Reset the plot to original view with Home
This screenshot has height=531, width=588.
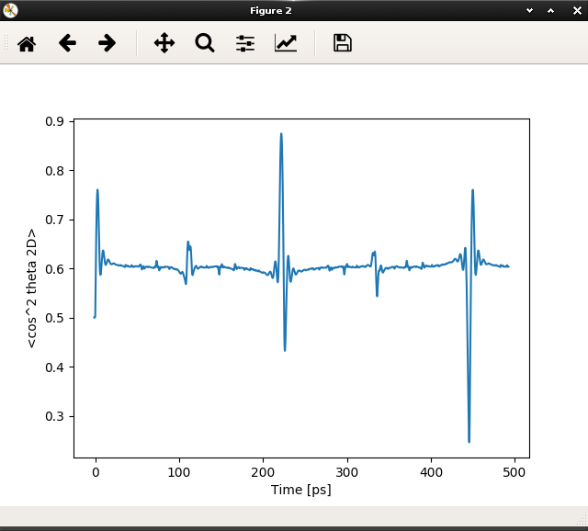pos(27,43)
